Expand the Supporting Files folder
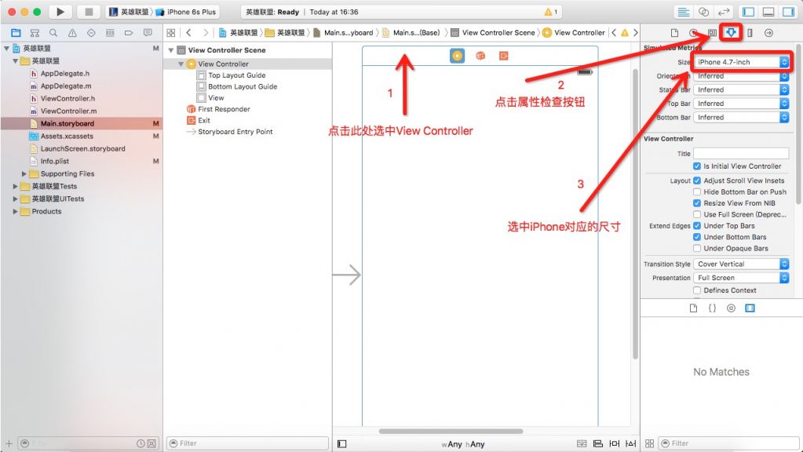Screen dimensions: 803x452 click(x=24, y=174)
